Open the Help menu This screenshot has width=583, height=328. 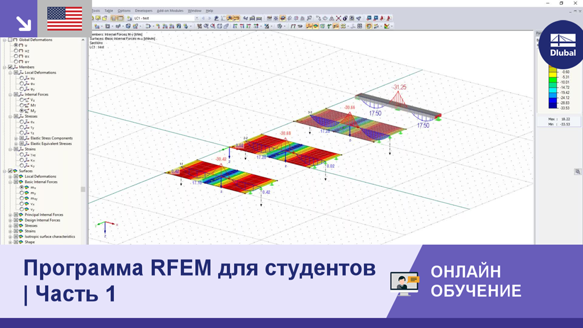click(x=210, y=11)
